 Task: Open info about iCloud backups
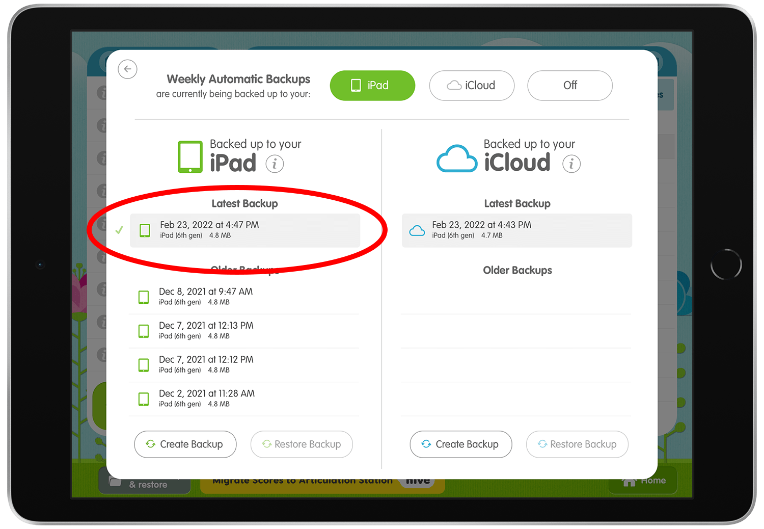(x=571, y=164)
